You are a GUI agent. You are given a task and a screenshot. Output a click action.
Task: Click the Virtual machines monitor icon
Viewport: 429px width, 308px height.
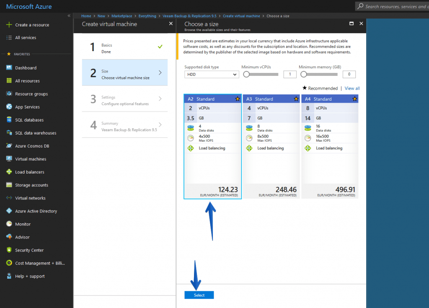(9, 159)
